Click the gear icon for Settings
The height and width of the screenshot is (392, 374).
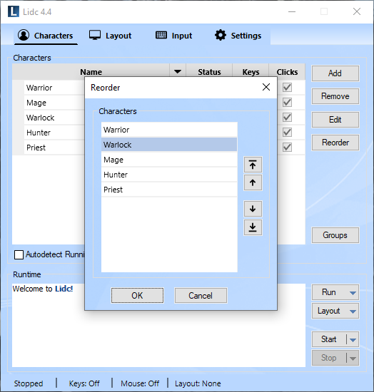pyautogui.click(x=221, y=35)
